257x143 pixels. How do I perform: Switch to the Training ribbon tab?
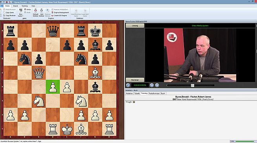(x=25, y=6)
